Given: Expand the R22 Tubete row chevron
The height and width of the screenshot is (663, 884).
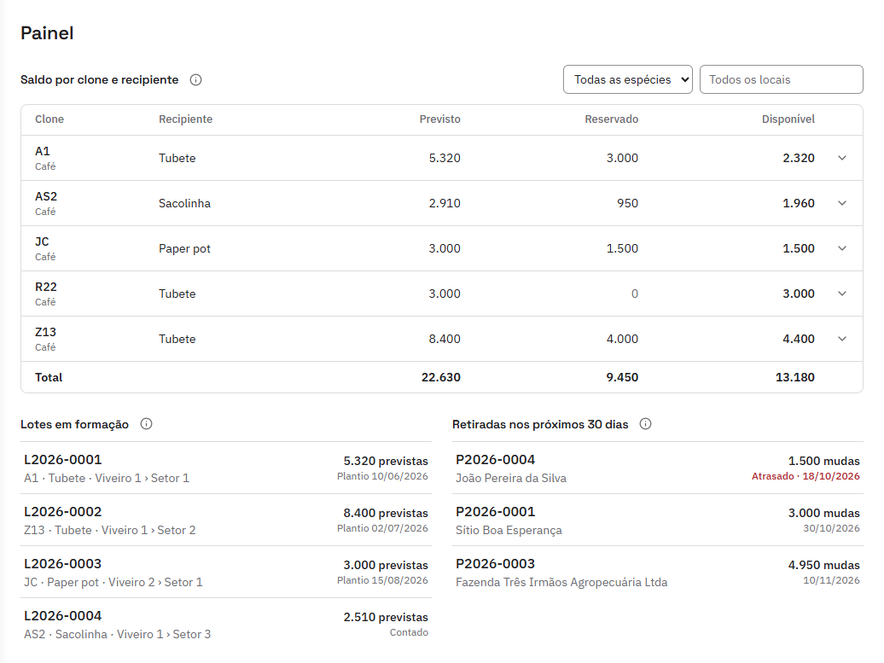Looking at the screenshot, I should [841, 294].
